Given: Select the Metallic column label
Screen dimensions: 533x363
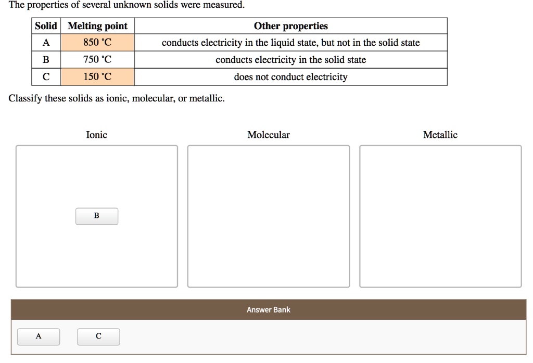Looking at the screenshot, I should (440, 134).
